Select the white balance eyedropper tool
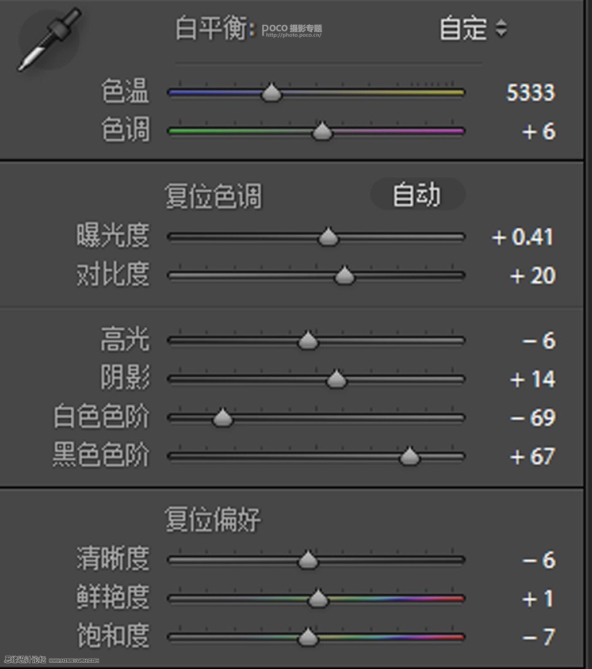Screen dimensions: 592x669 pos(49,39)
